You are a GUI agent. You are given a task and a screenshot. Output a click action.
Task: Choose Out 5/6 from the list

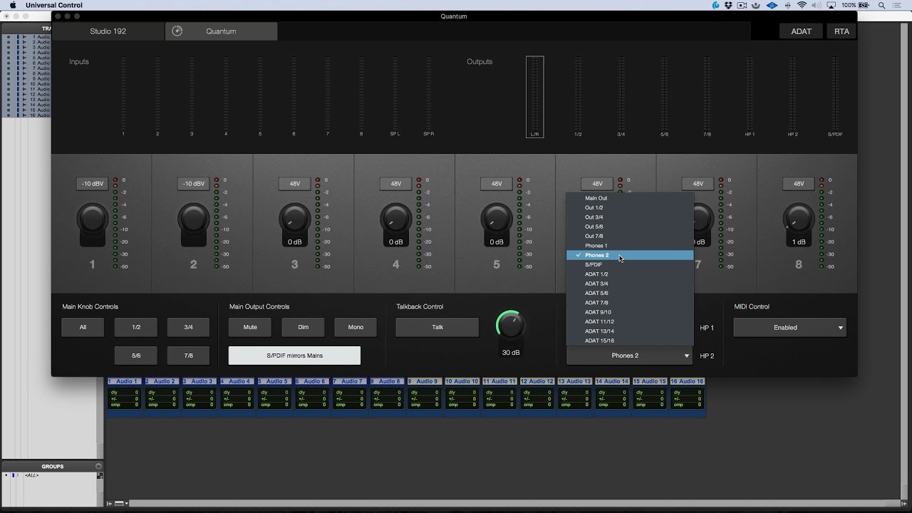(x=630, y=227)
